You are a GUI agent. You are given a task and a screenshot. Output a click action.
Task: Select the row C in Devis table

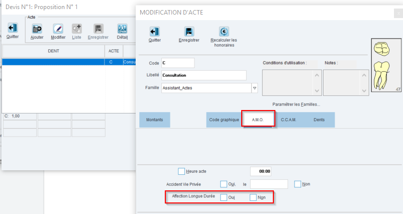click(x=69, y=62)
